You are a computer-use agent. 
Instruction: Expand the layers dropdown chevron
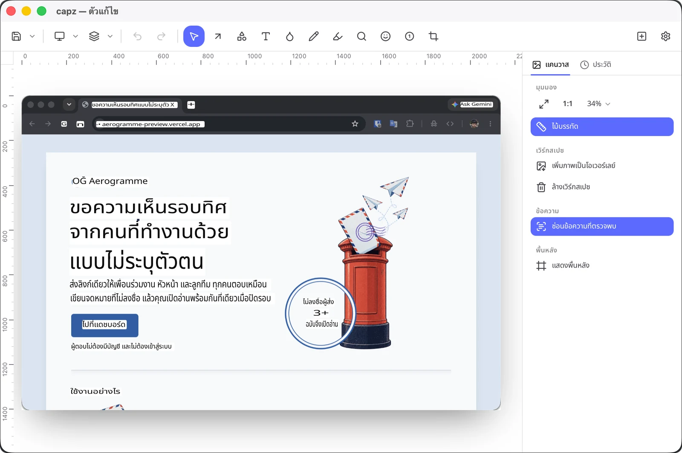click(x=110, y=36)
